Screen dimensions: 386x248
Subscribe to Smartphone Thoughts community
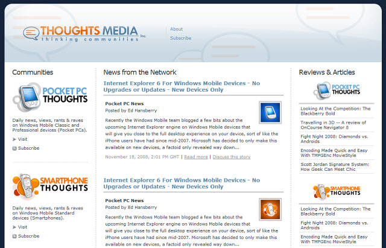(x=28, y=236)
